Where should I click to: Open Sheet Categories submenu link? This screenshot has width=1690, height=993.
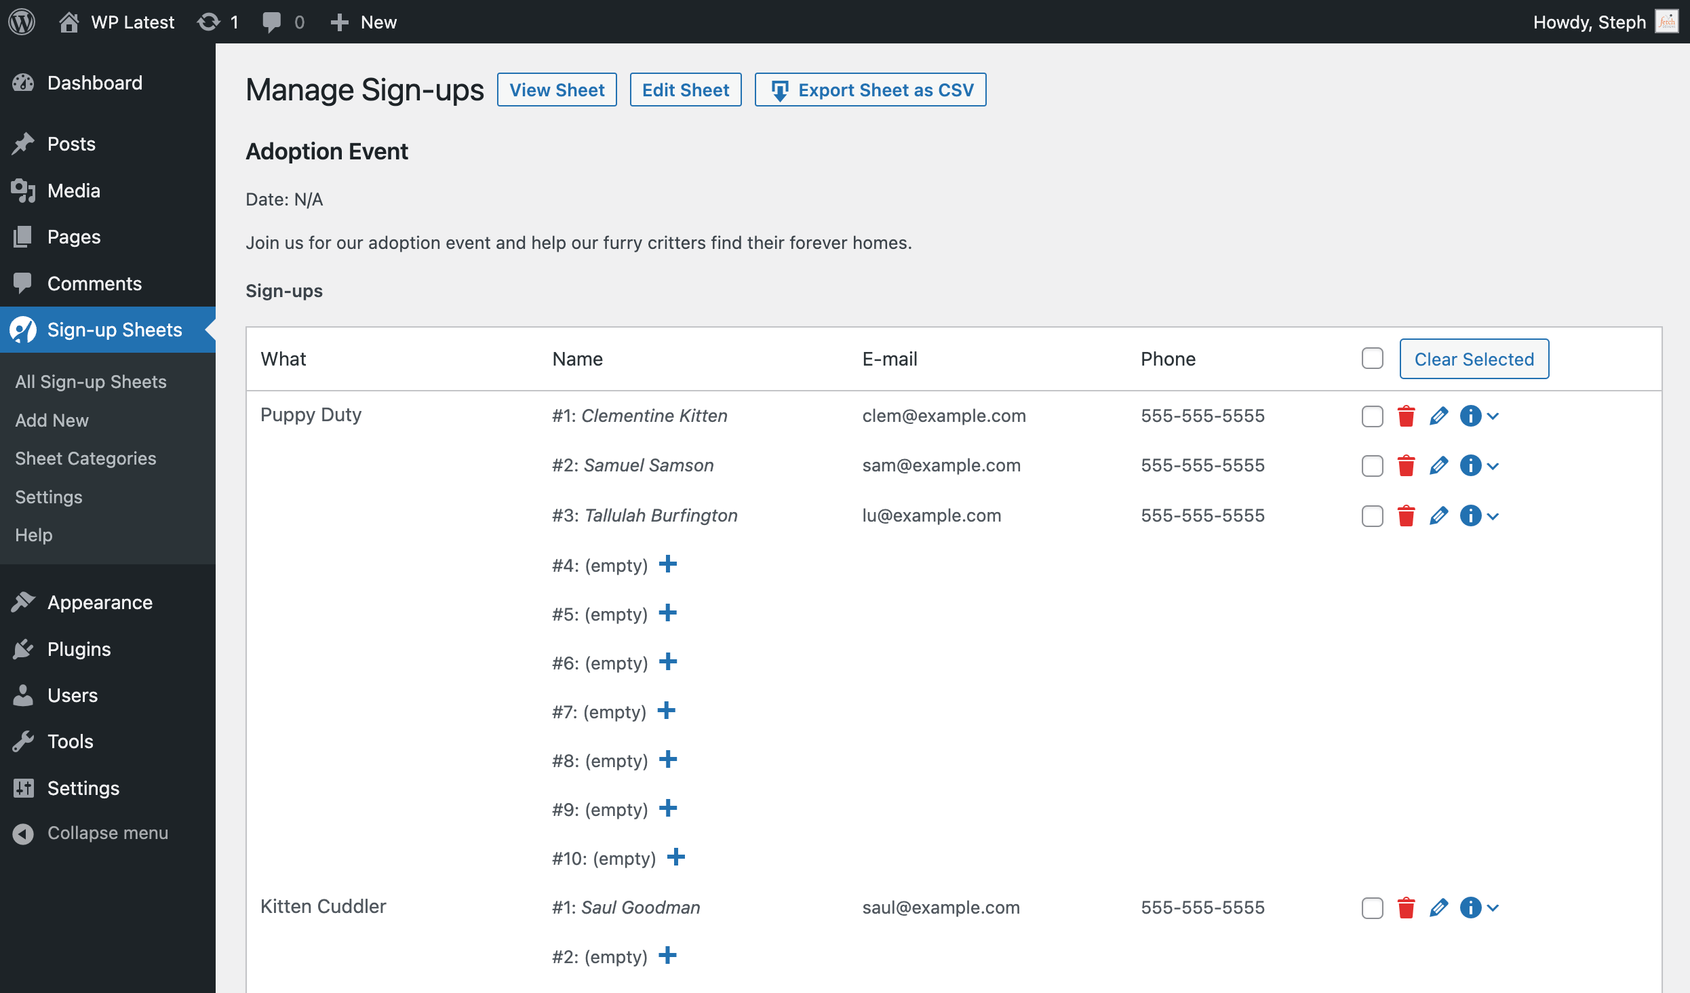[x=86, y=459]
